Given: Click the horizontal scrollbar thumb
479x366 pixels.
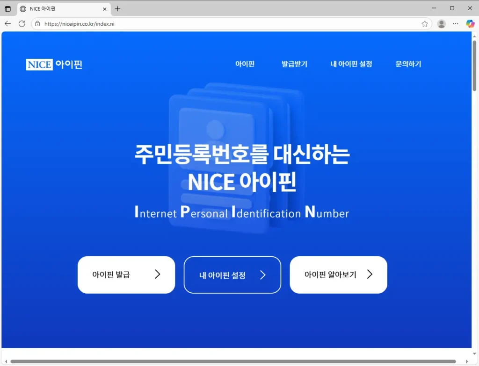Looking at the screenshot, I should [233, 361].
